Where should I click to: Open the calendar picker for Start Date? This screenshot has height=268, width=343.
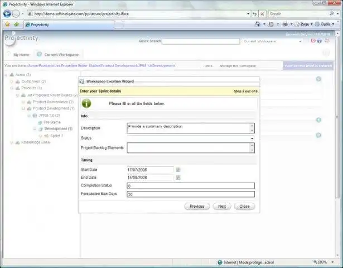(x=178, y=170)
